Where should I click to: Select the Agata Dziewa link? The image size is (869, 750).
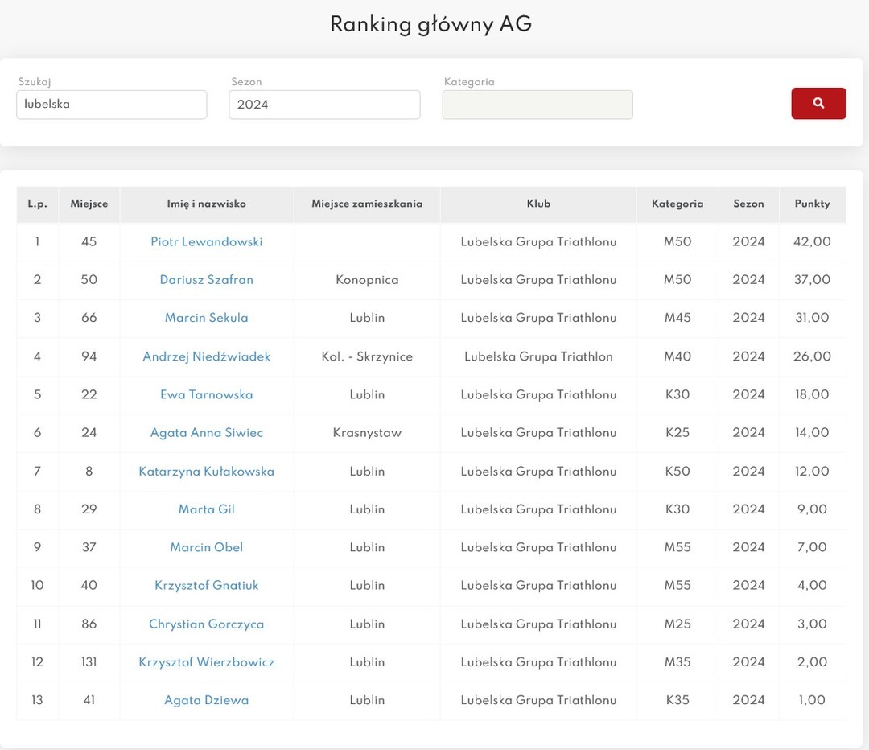(x=207, y=700)
